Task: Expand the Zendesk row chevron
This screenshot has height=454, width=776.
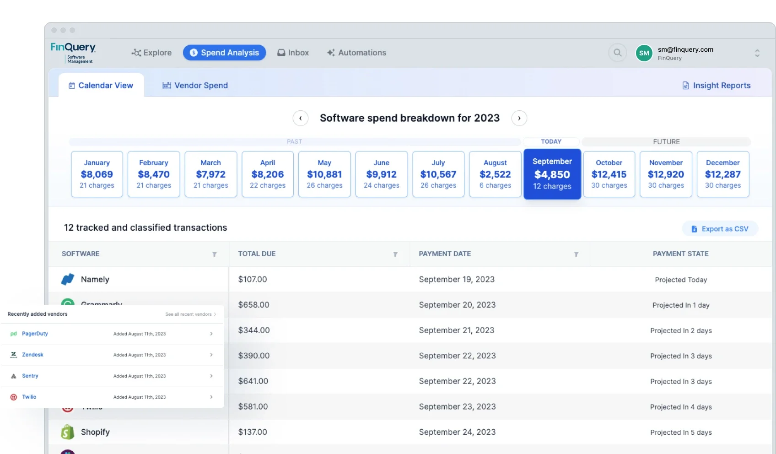Action: [211, 355]
